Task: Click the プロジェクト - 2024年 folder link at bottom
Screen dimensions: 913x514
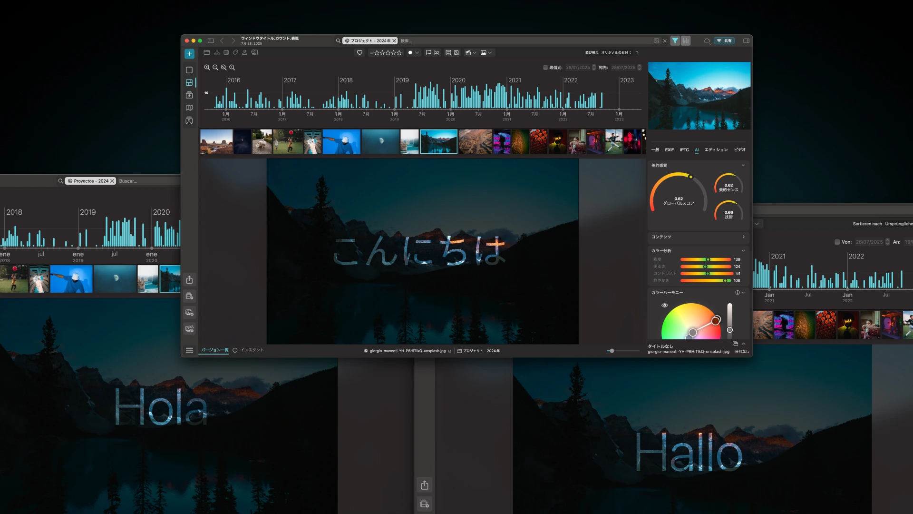Action: [478, 351]
